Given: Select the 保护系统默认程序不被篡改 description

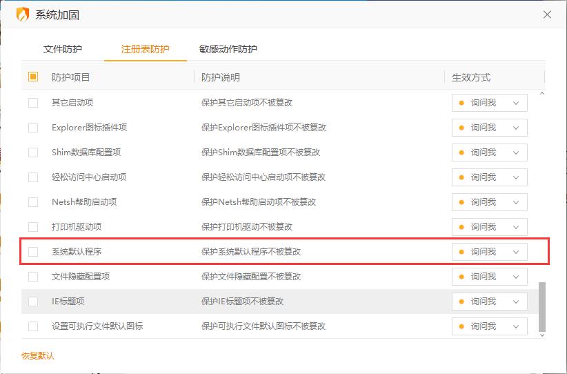Looking at the screenshot, I should tap(251, 252).
